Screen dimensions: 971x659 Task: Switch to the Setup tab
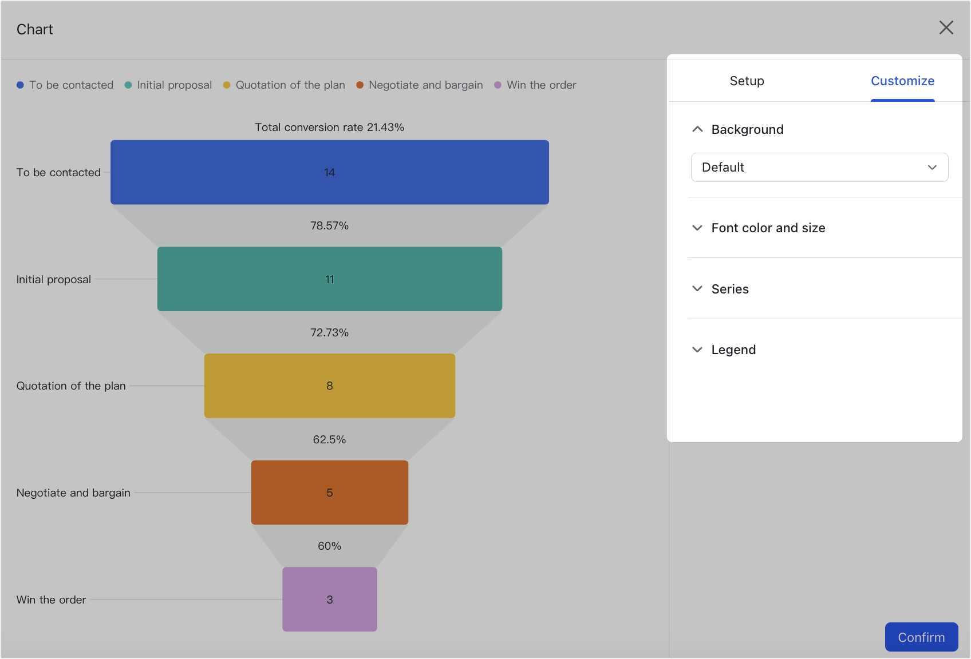tap(746, 81)
